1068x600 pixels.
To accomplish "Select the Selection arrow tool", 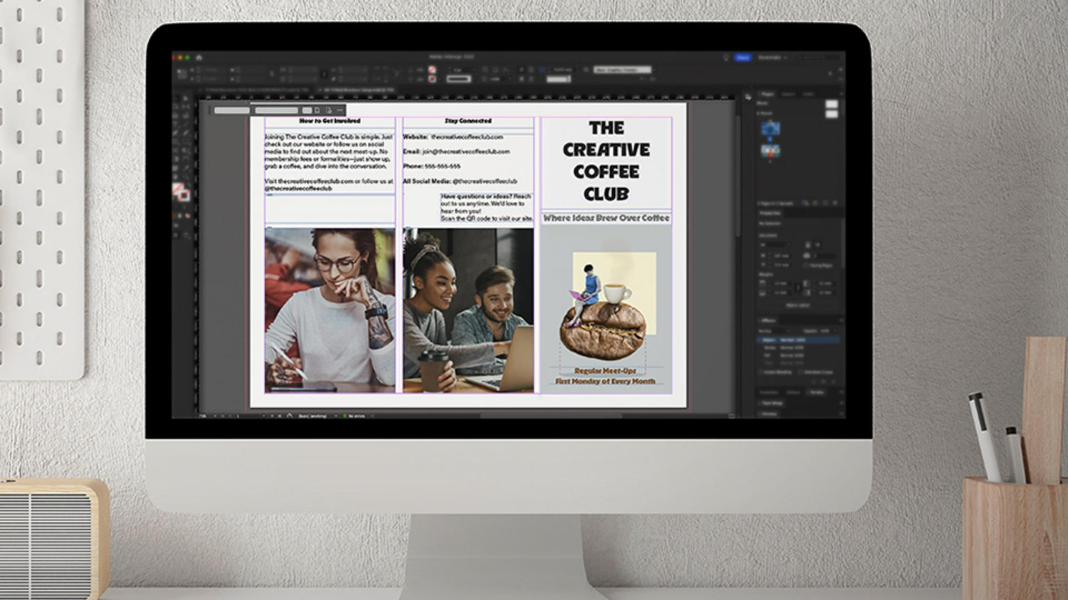I will pos(177,98).
